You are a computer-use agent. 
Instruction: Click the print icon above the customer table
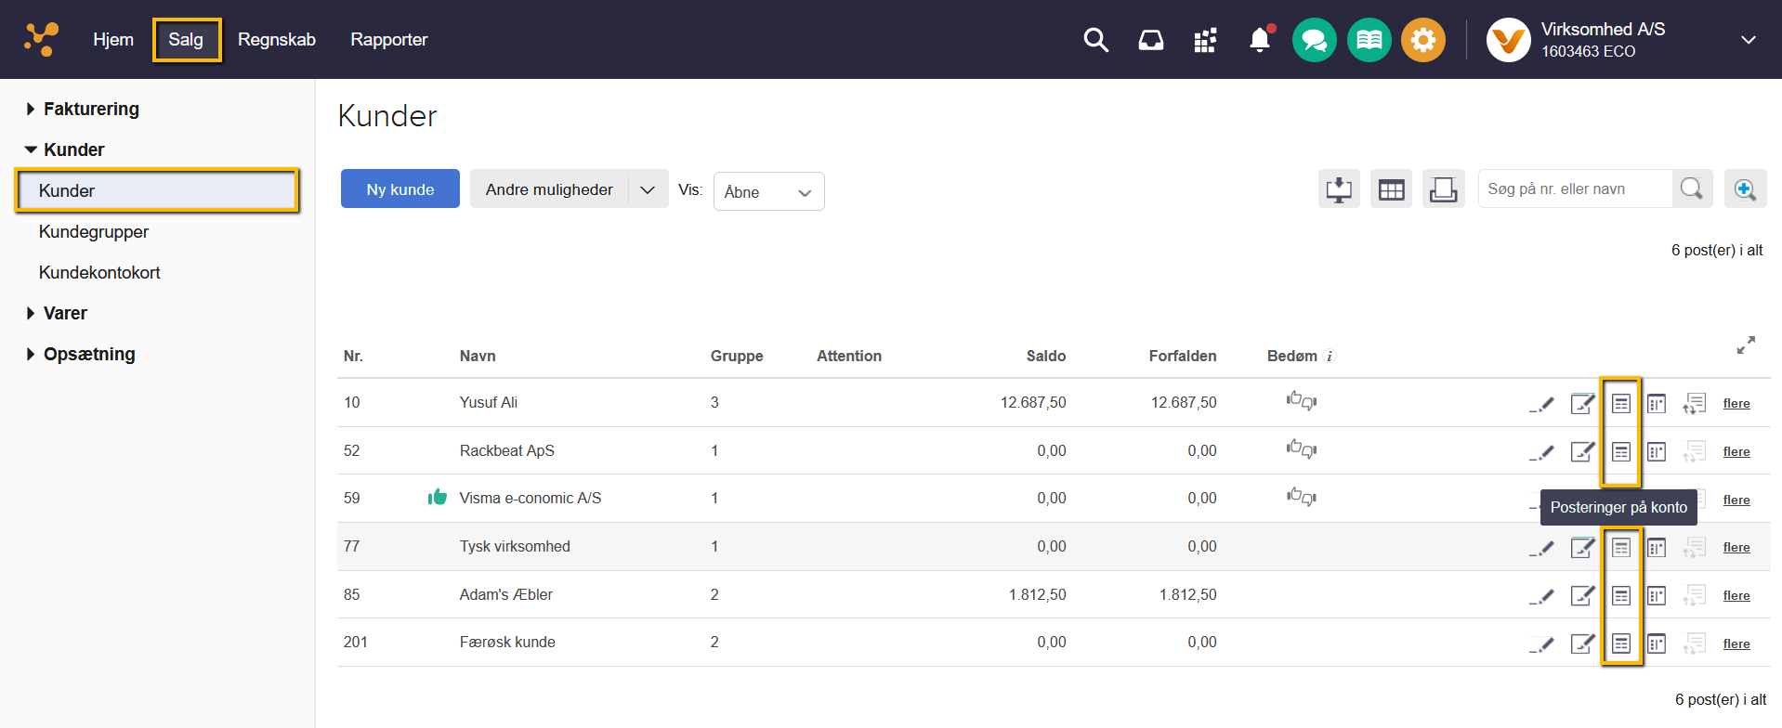pos(1443,189)
